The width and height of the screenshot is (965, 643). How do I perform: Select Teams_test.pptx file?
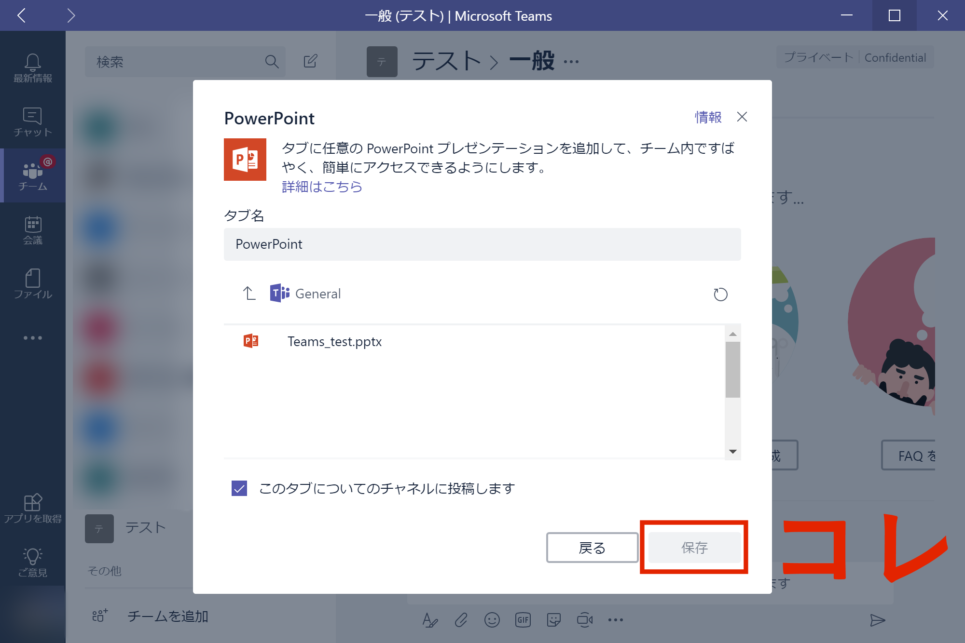(334, 341)
